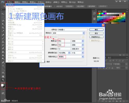
Task: Toggle Quick Mask mode
Action: click(3, 90)
